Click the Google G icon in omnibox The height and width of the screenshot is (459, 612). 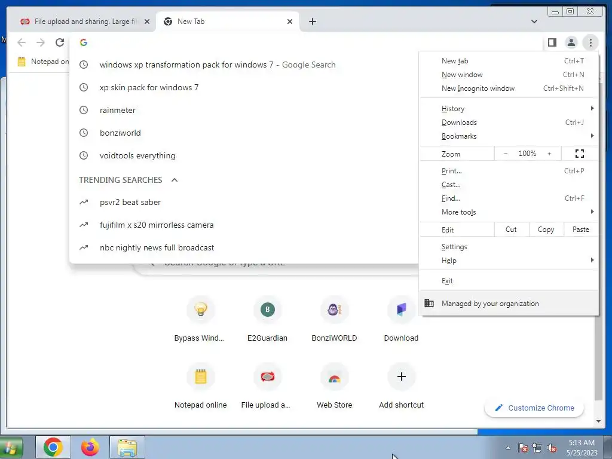[84, 42]
